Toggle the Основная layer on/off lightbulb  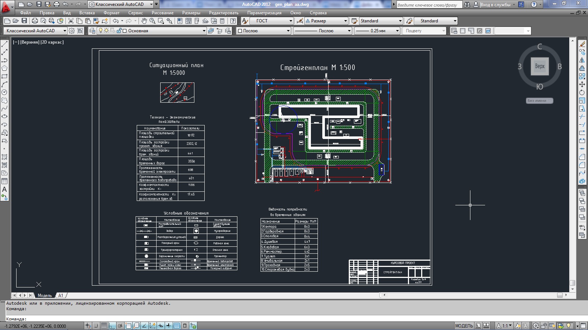[101, 31]
